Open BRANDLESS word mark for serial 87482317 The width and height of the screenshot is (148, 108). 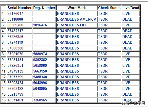click(68, 31)
